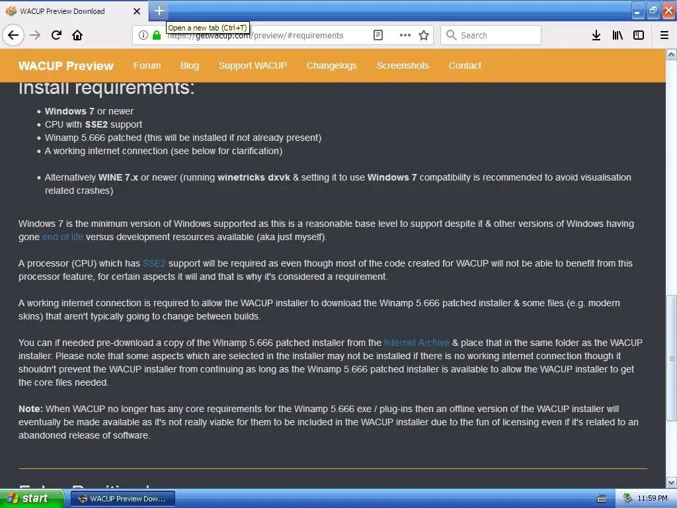This screenshot has width=677, height=508.
Task: Click the on-screen keyboard tray icon
Action: pyautogui.click(x=602, y=499)
